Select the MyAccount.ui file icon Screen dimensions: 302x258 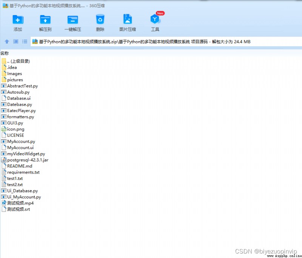pos(4,147)
